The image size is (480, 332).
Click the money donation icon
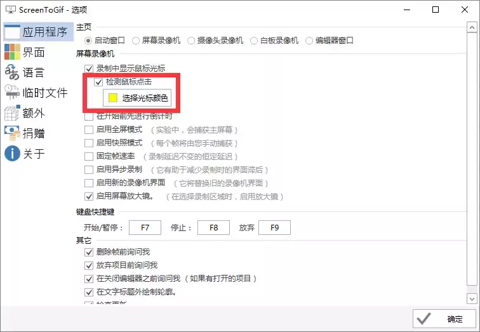[12, 133]
